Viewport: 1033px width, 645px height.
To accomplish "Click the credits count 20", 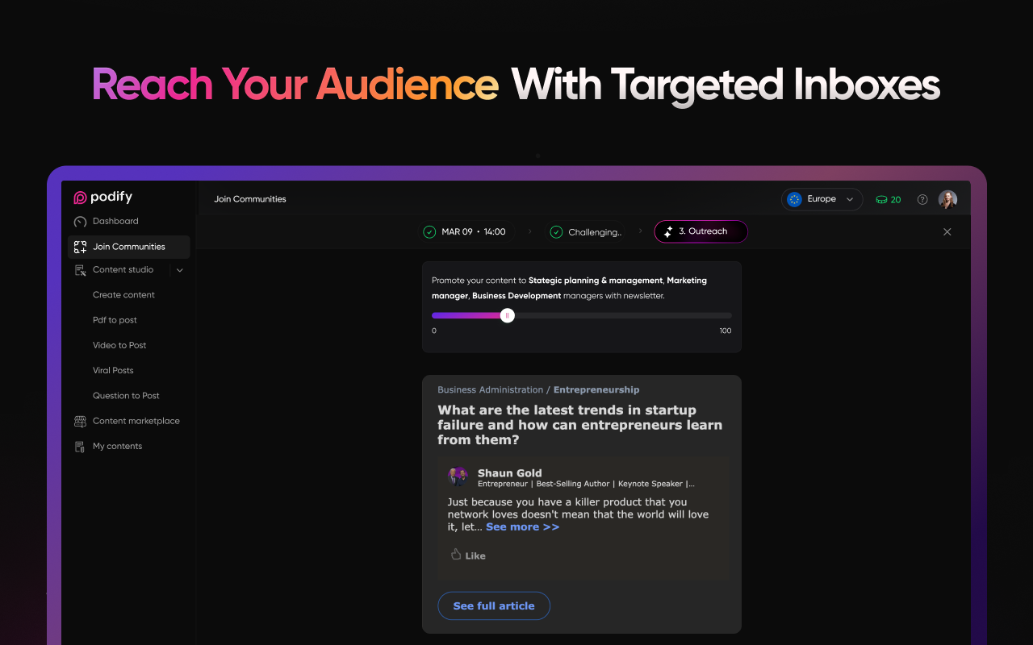I will coord(896,200).
